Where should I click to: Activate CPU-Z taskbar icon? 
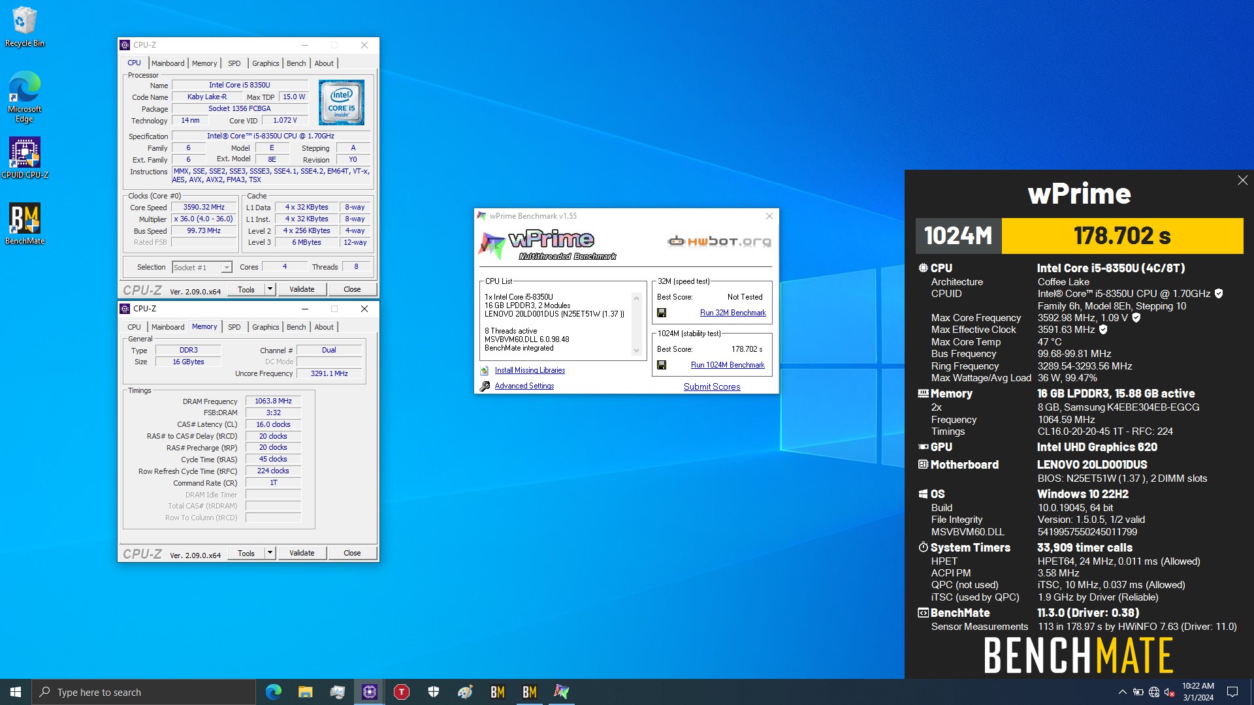pos(370,692)
